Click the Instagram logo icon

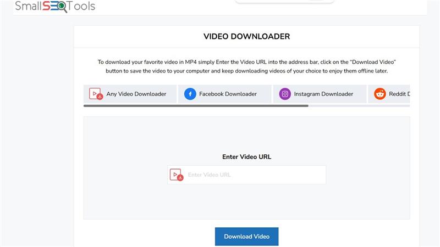(285, 94)
